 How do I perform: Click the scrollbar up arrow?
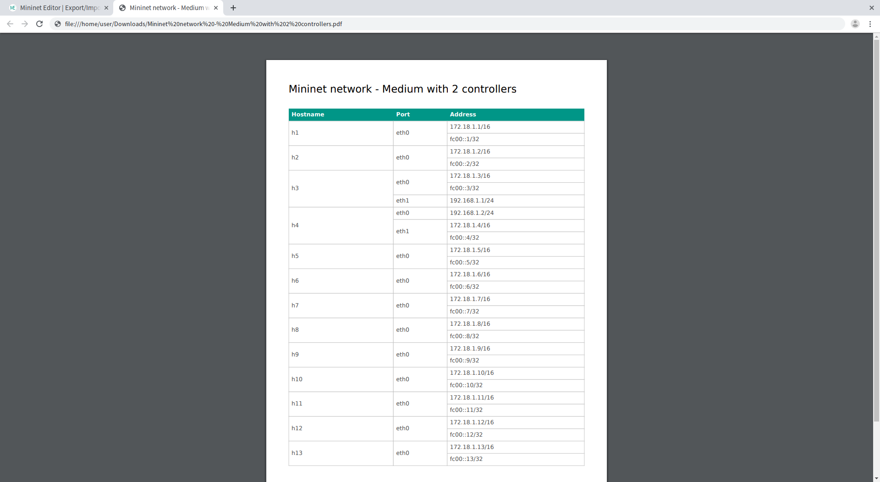point(876,38)
